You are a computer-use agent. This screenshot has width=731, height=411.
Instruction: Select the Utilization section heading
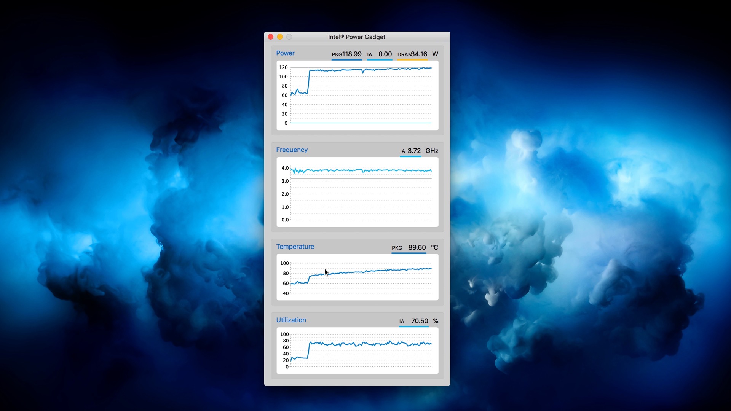click(291, 320)
